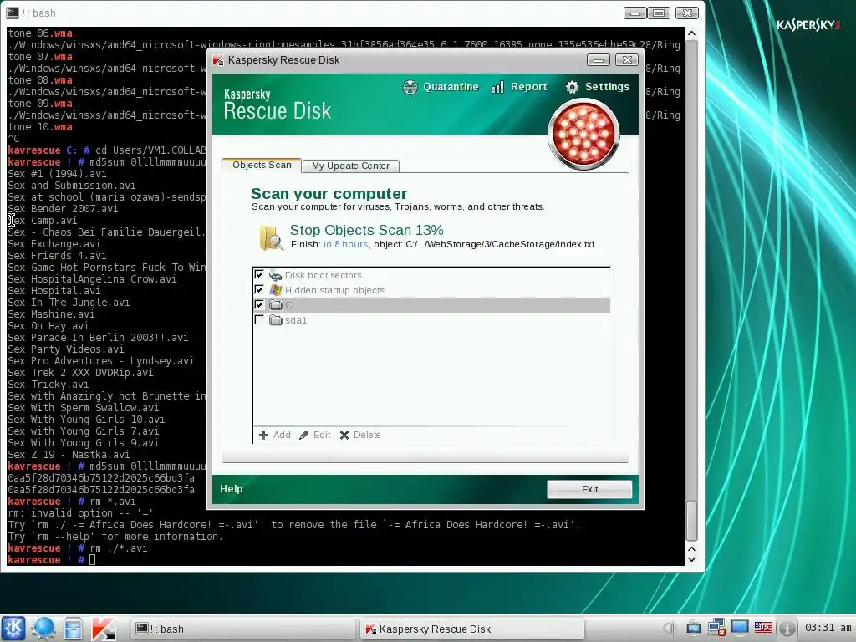Screen dimensions: 856x642
Task: Click the 'tone 06.wma' line in terminal
Action: (x=40, y=33)
